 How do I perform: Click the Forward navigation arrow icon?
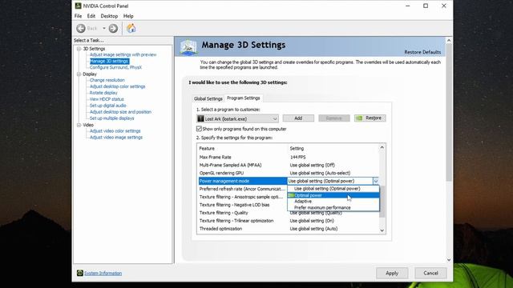pyautogui.click(x=113, y=29)
